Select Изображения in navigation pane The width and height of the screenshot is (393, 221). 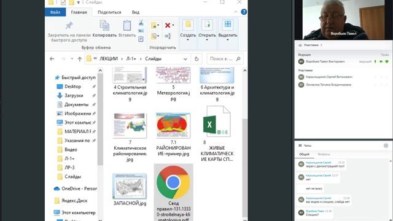pyautogui.click(x=77, y=114)
